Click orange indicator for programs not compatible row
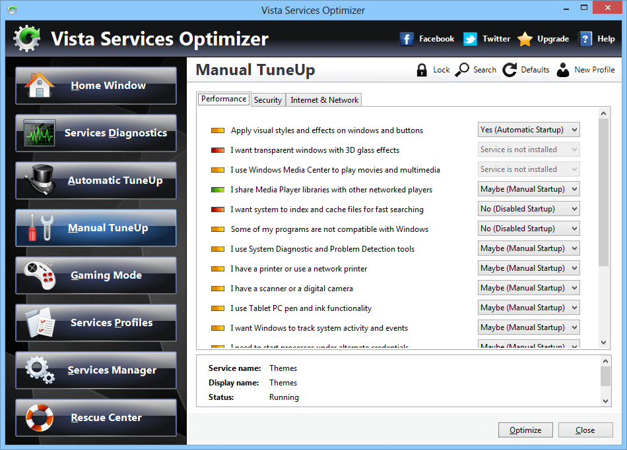This screenshot has width=627, height=450. [218, 229]
